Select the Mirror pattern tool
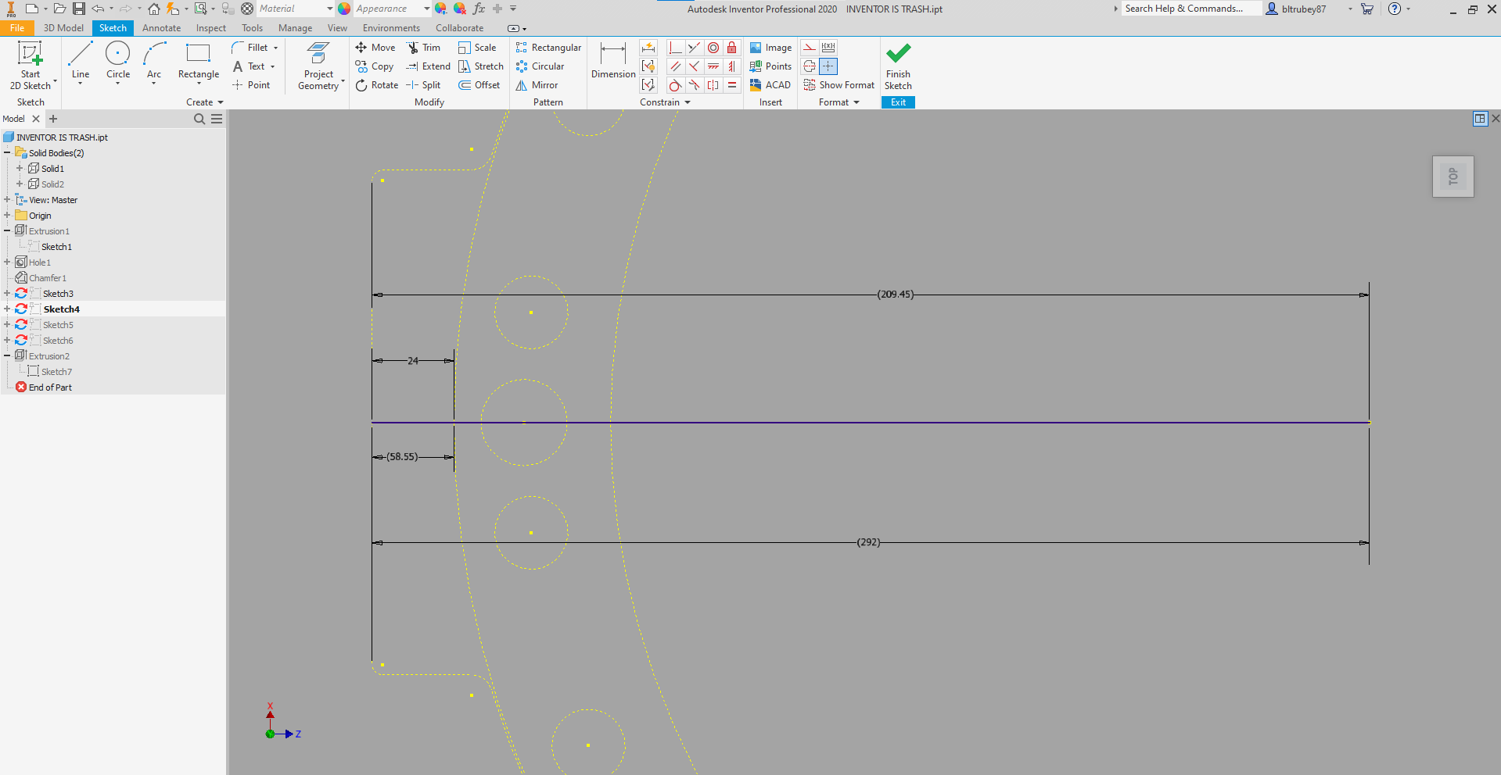The image size is (1501, 775). click(537, 84)
